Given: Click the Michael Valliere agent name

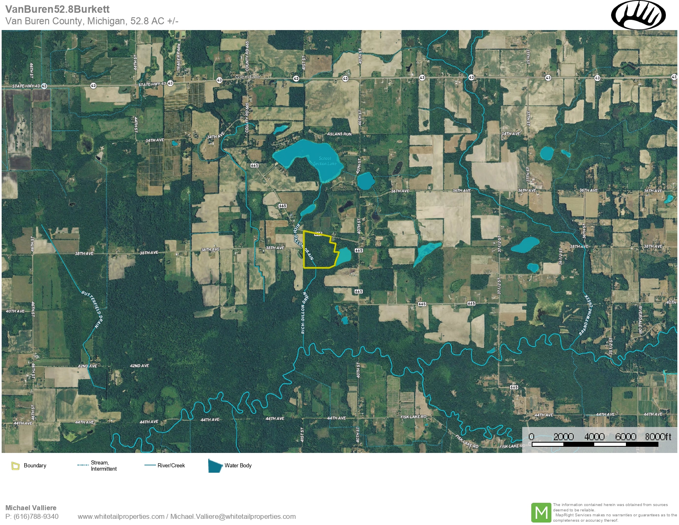Looking at the screenshot, I should point(31,508).
